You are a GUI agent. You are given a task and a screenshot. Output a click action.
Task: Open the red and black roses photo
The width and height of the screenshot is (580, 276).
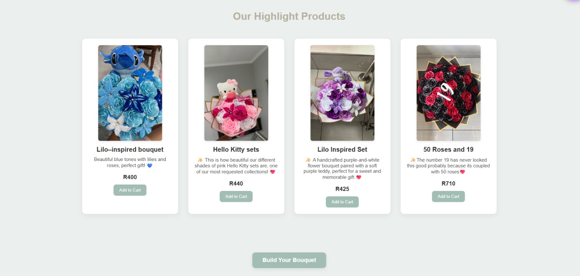pos(448,93)
